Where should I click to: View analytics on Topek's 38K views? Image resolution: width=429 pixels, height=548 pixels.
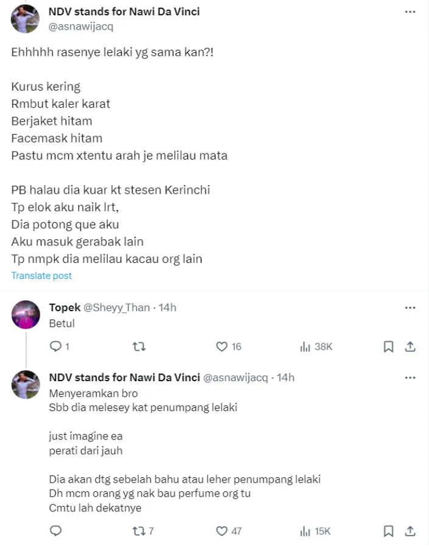click(305, 346)
